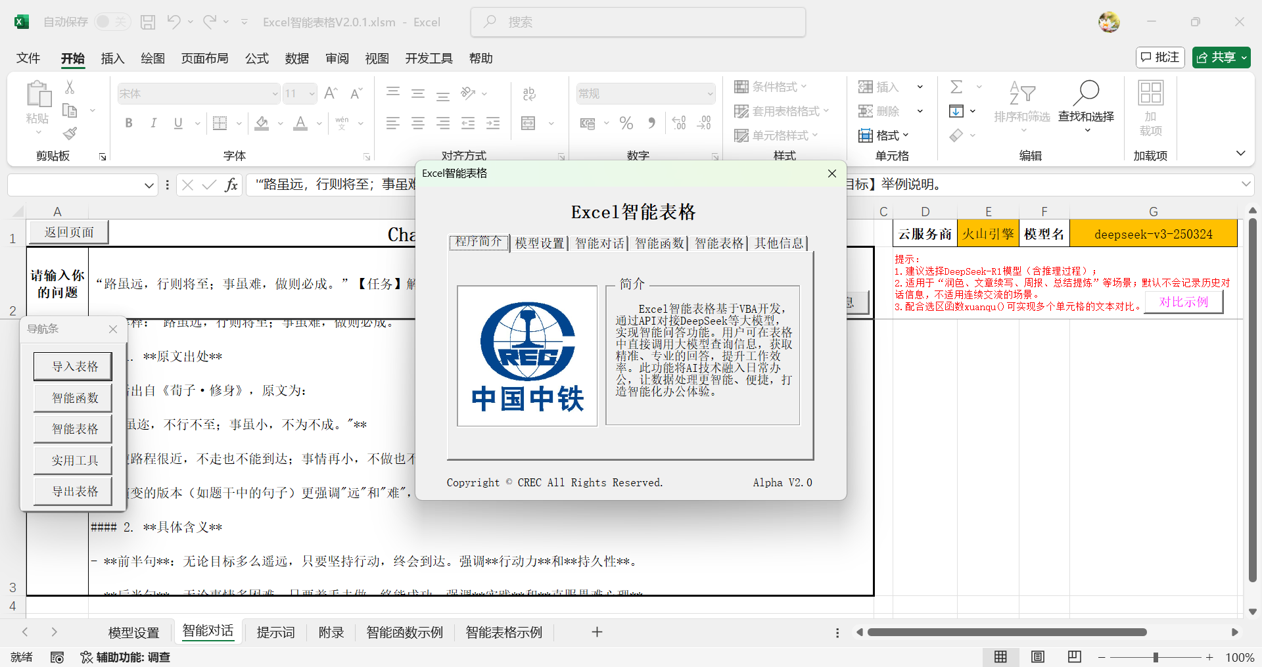Viewport: 1262px width, 667px height.
Task: Open the 开发工具 ribbon tab
Action: pyautogui.click(x=429, y=58)
